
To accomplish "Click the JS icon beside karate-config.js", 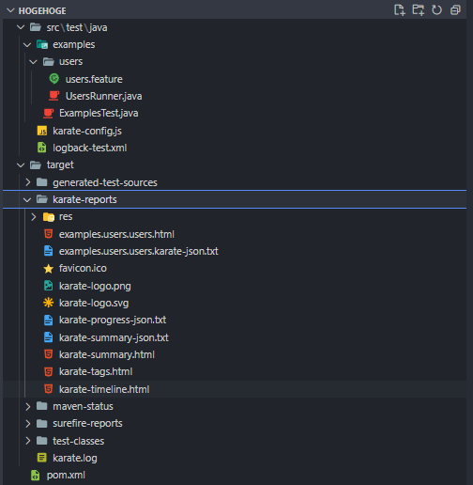I will point(42,131).
